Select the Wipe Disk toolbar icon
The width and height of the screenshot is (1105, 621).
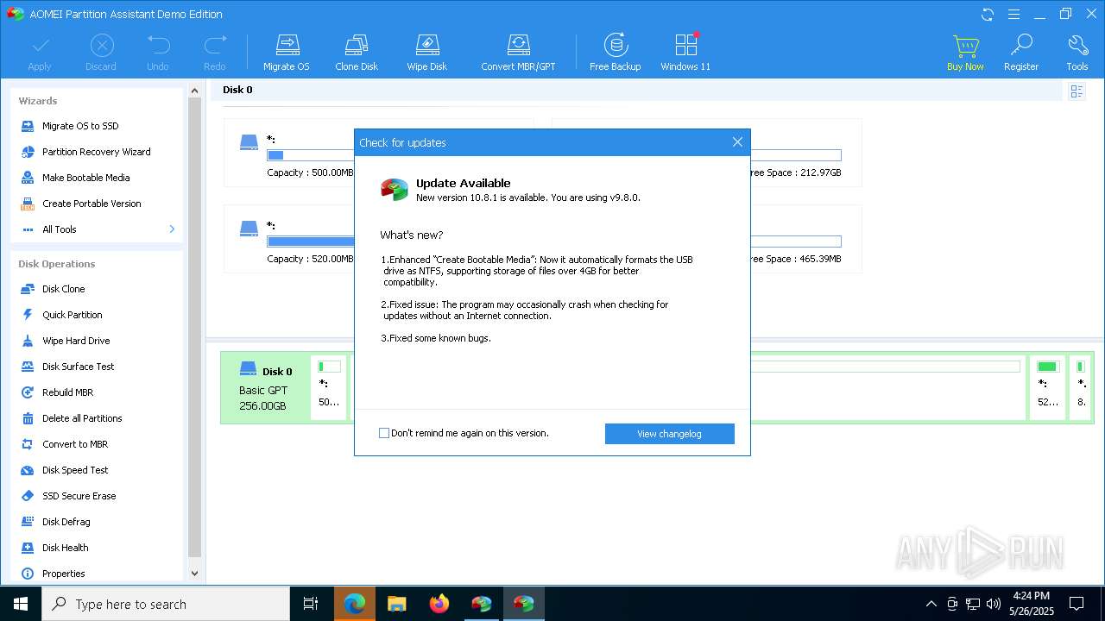(427, 53)
